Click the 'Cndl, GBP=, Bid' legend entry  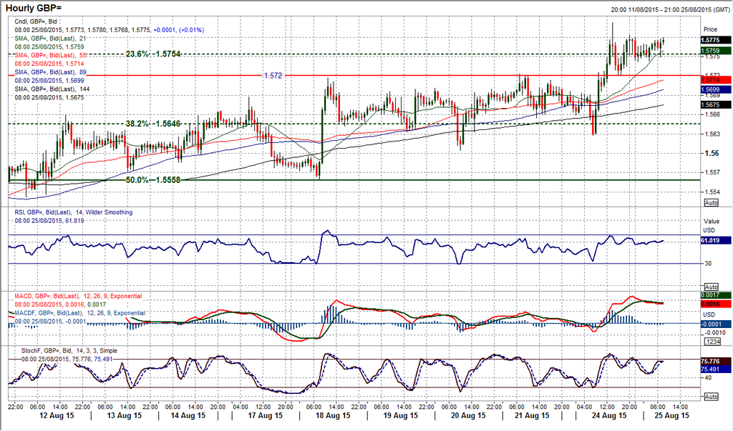36,21
